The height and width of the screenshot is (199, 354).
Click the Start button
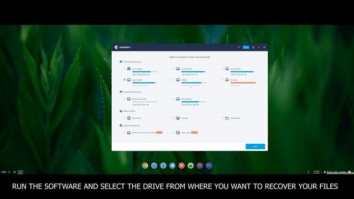pyautogui.click(x=255, y=146)
